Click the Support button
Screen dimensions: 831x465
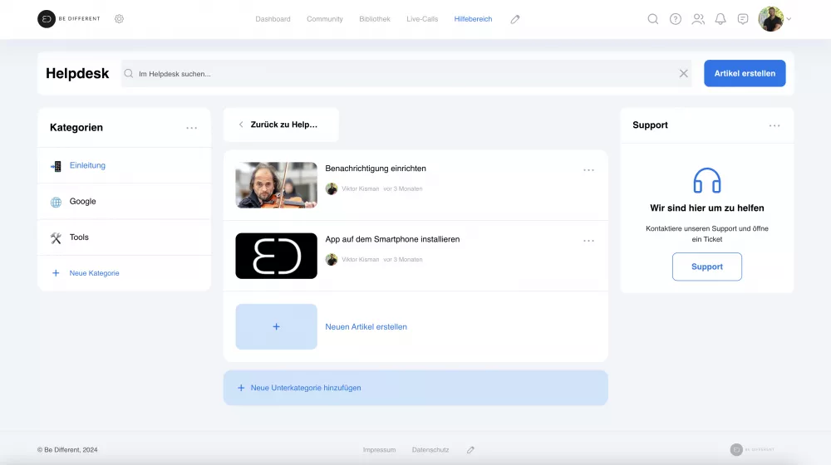(706, 267)
